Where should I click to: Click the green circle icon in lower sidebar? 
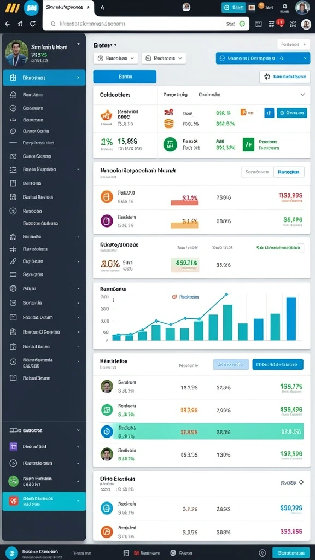[13, 481]
